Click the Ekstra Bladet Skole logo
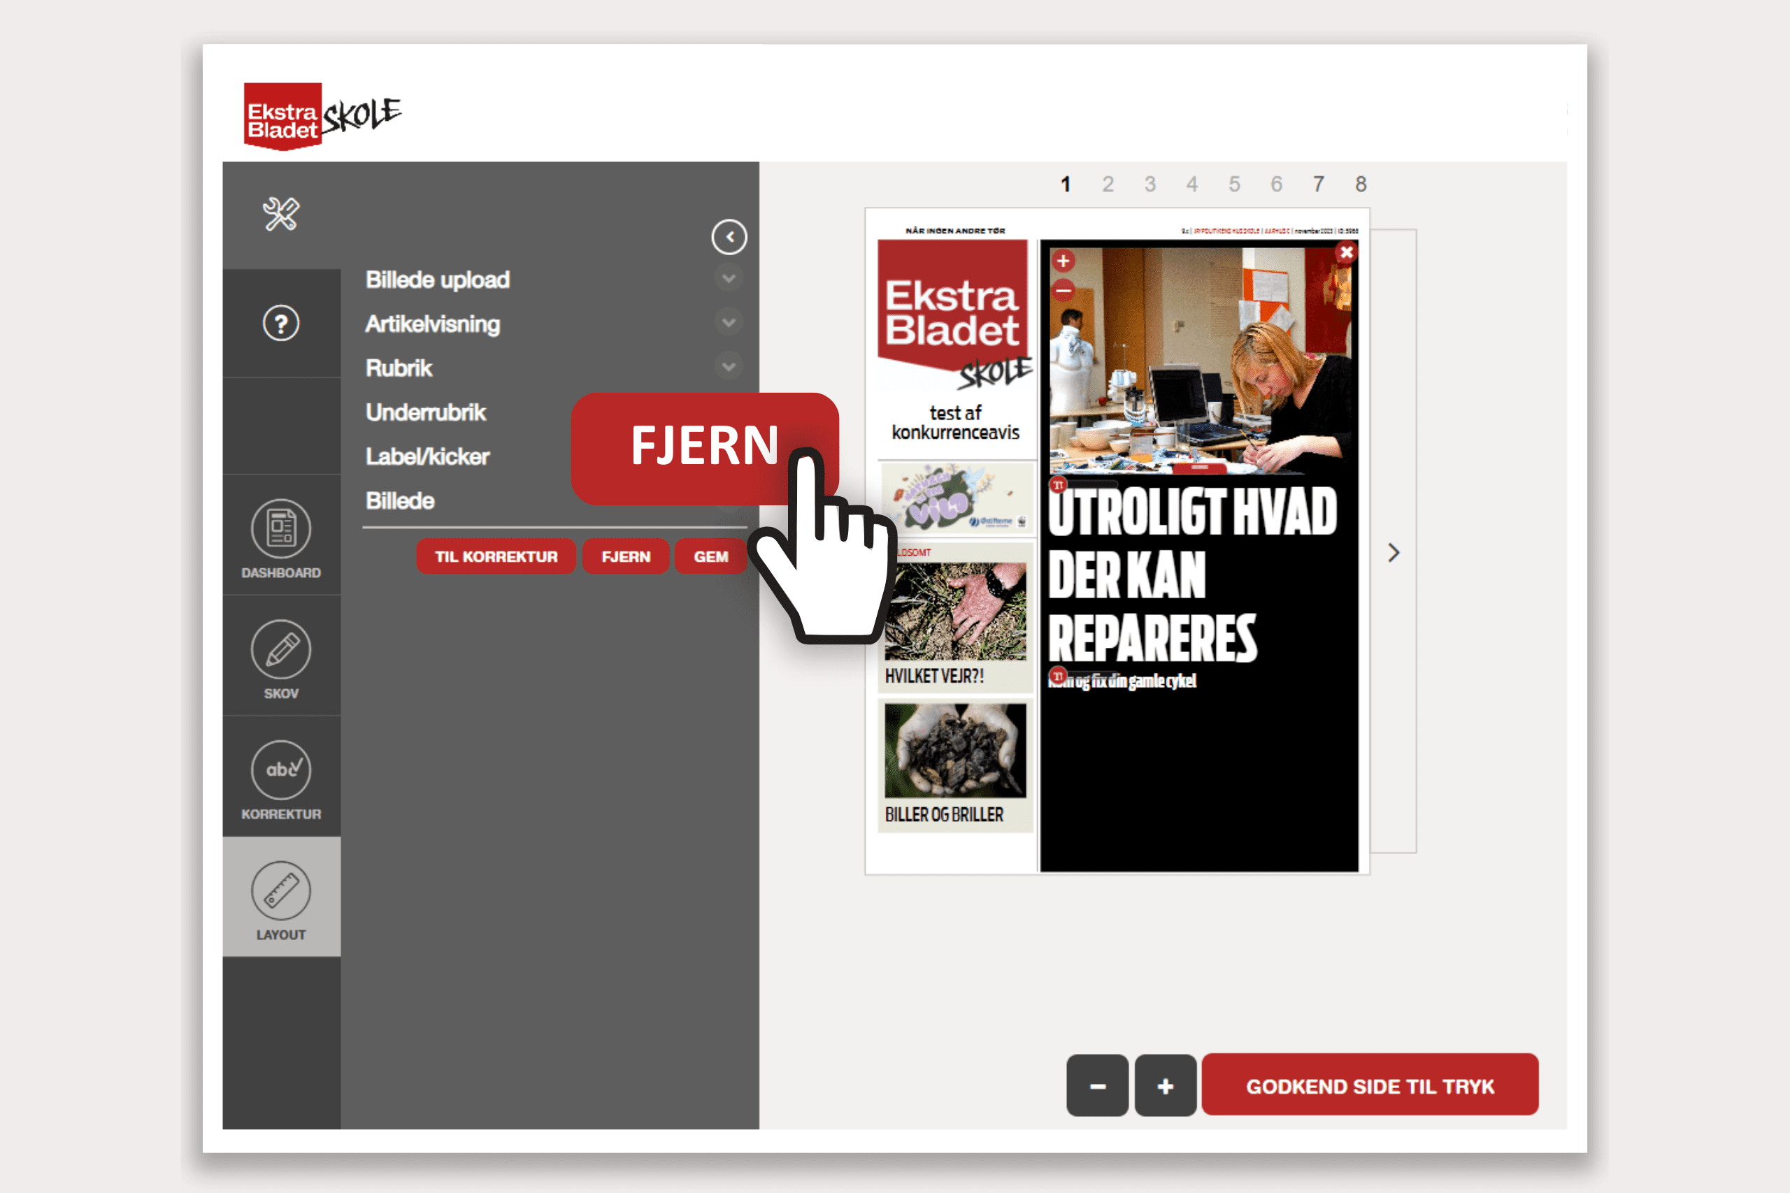 pos(321,117)
